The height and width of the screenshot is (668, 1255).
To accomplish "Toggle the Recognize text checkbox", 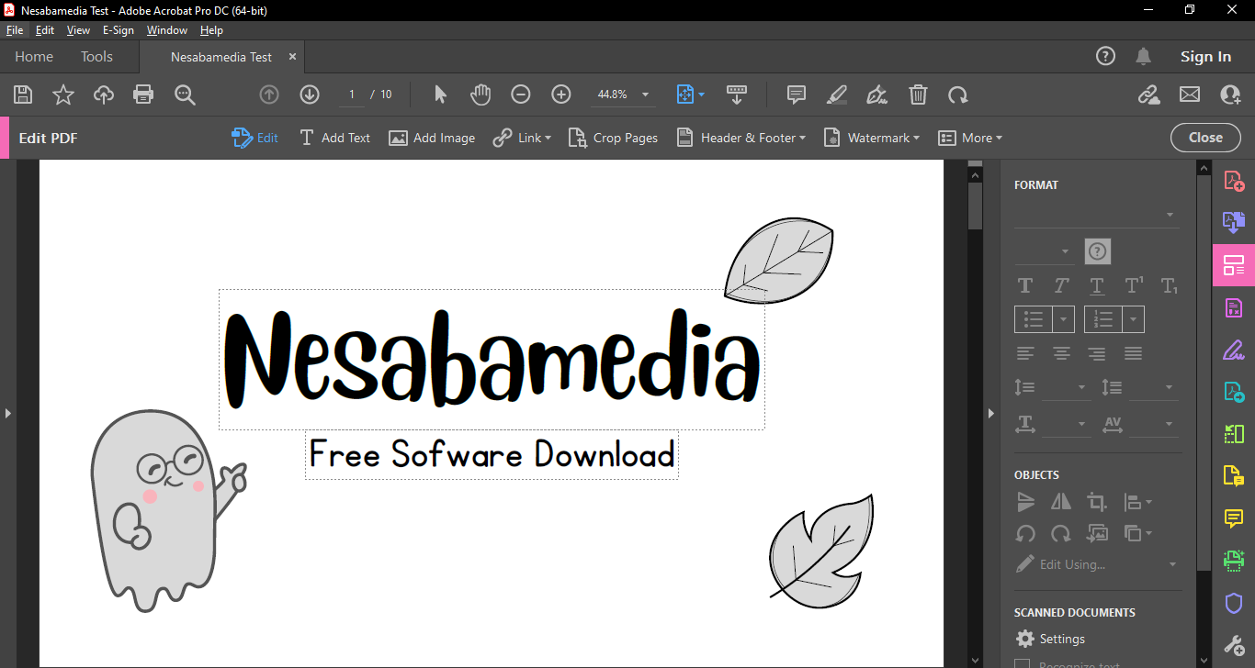I will click(1022, 663).
